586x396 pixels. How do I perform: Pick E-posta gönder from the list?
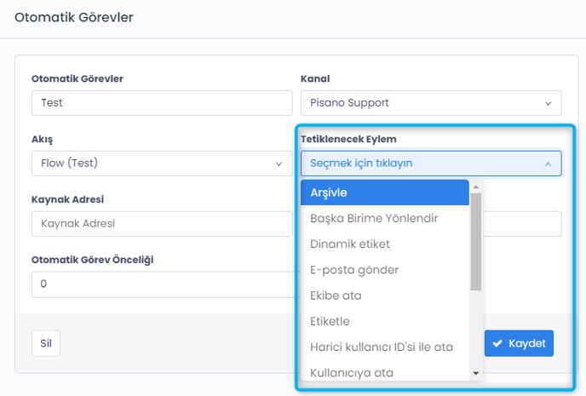[x=384, y=270]
